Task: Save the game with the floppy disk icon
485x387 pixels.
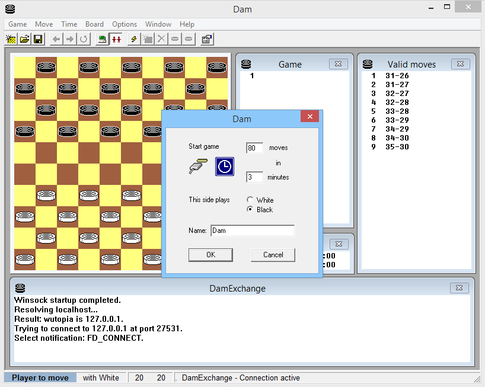Action: [38, 39]
